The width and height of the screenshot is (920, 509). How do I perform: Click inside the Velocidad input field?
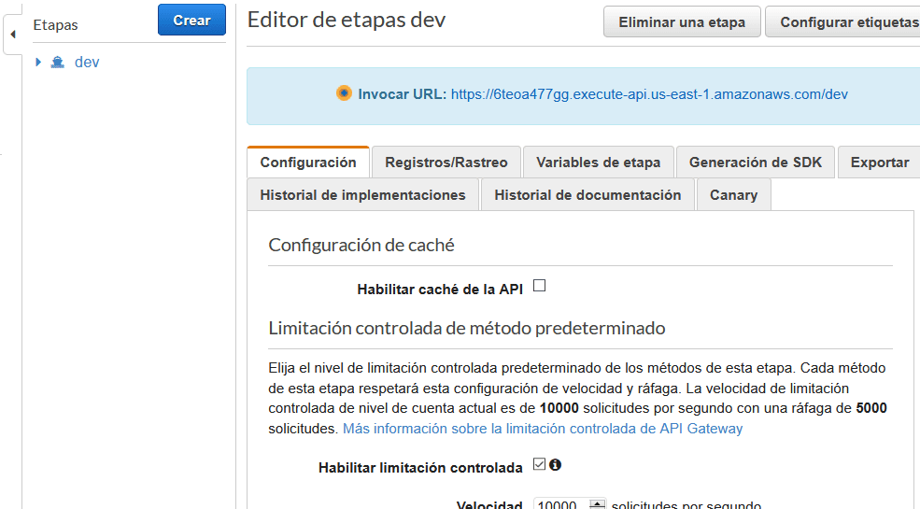pos(561,505)
